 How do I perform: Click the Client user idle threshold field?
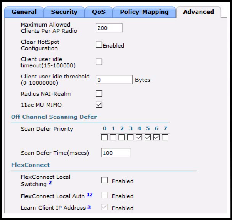pyautogui.click(x=114, y=80)
